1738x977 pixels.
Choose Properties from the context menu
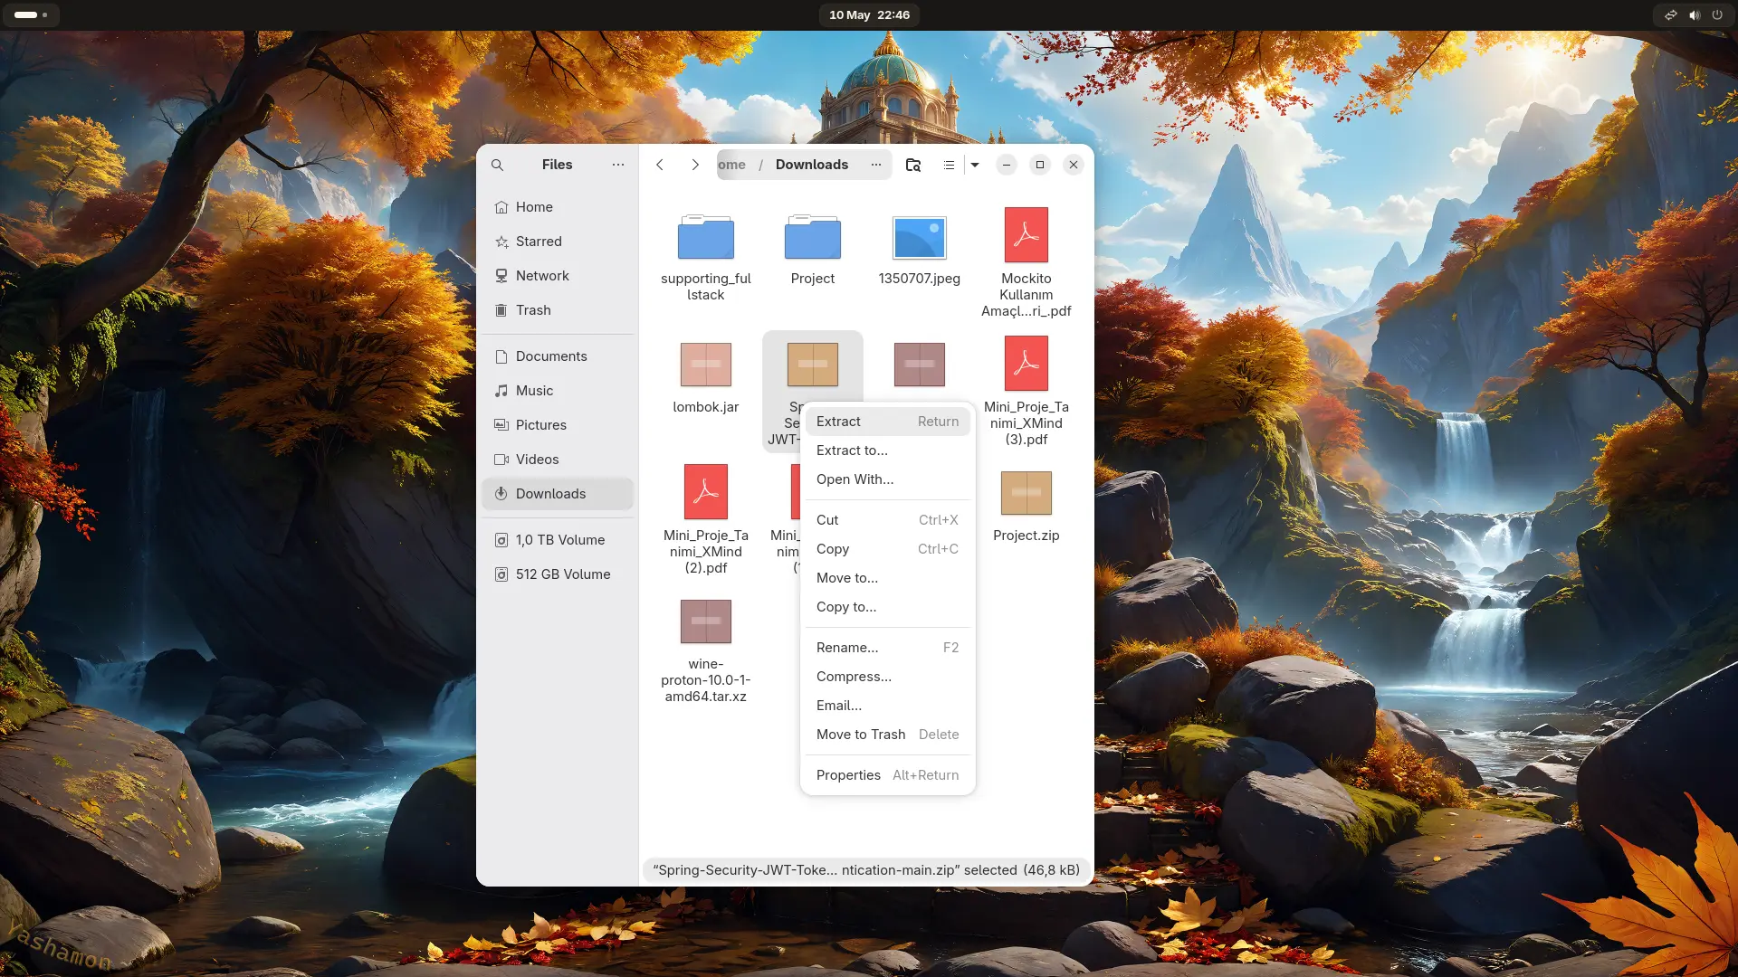click(887, 775)
